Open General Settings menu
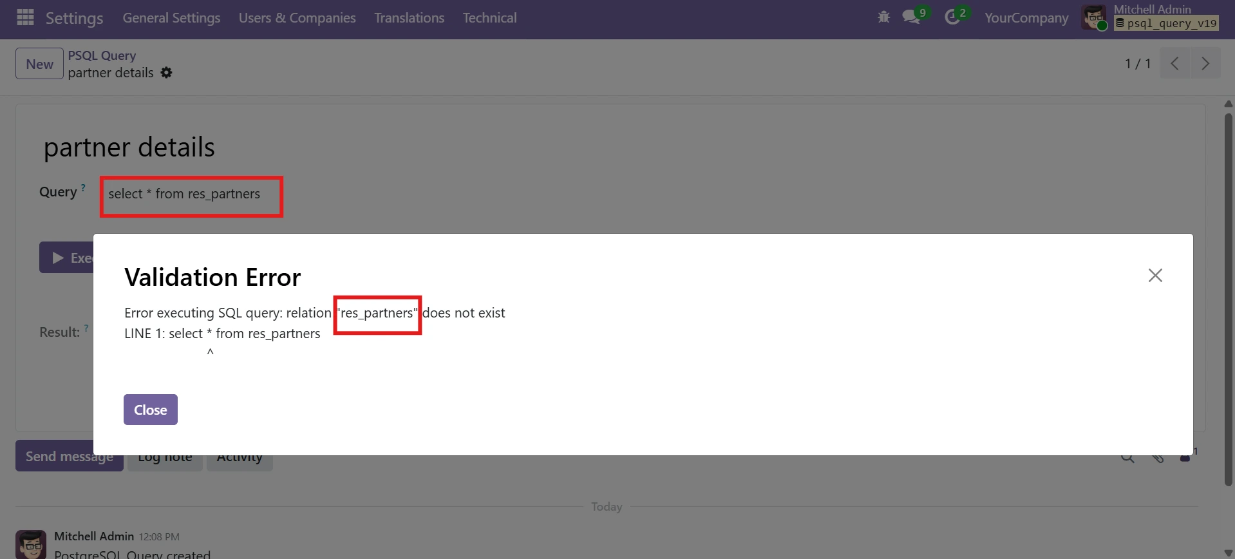 click(171, 18)
